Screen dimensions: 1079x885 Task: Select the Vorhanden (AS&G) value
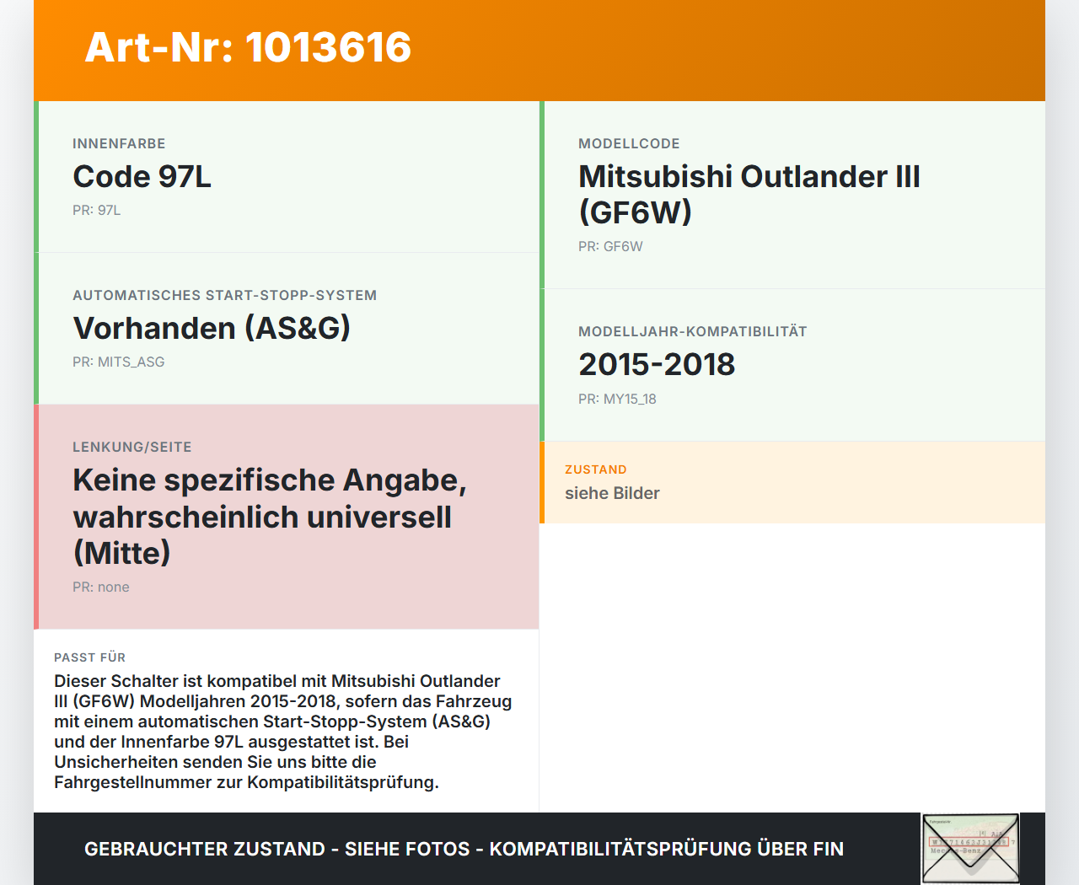(x=212, y=328)
